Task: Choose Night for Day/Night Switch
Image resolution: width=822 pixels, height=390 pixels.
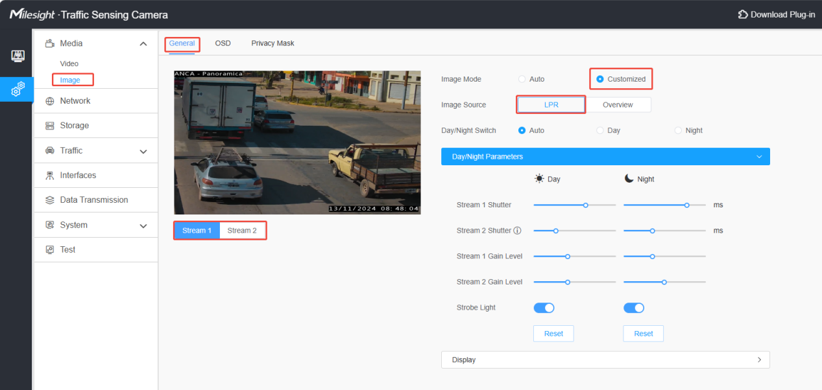Action: 679,130
